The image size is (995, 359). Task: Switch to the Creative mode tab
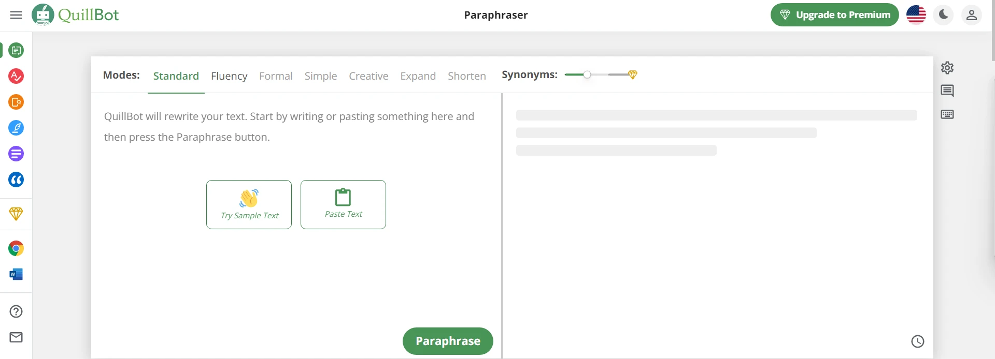tap(368, 76)
